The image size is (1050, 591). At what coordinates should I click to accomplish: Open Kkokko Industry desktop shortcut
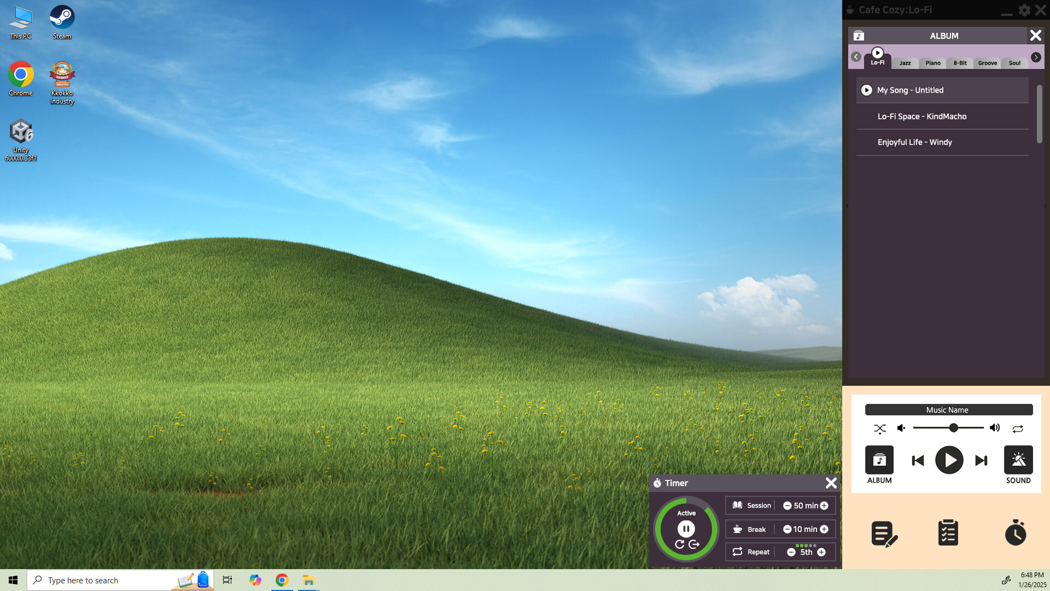pos(62,83)
